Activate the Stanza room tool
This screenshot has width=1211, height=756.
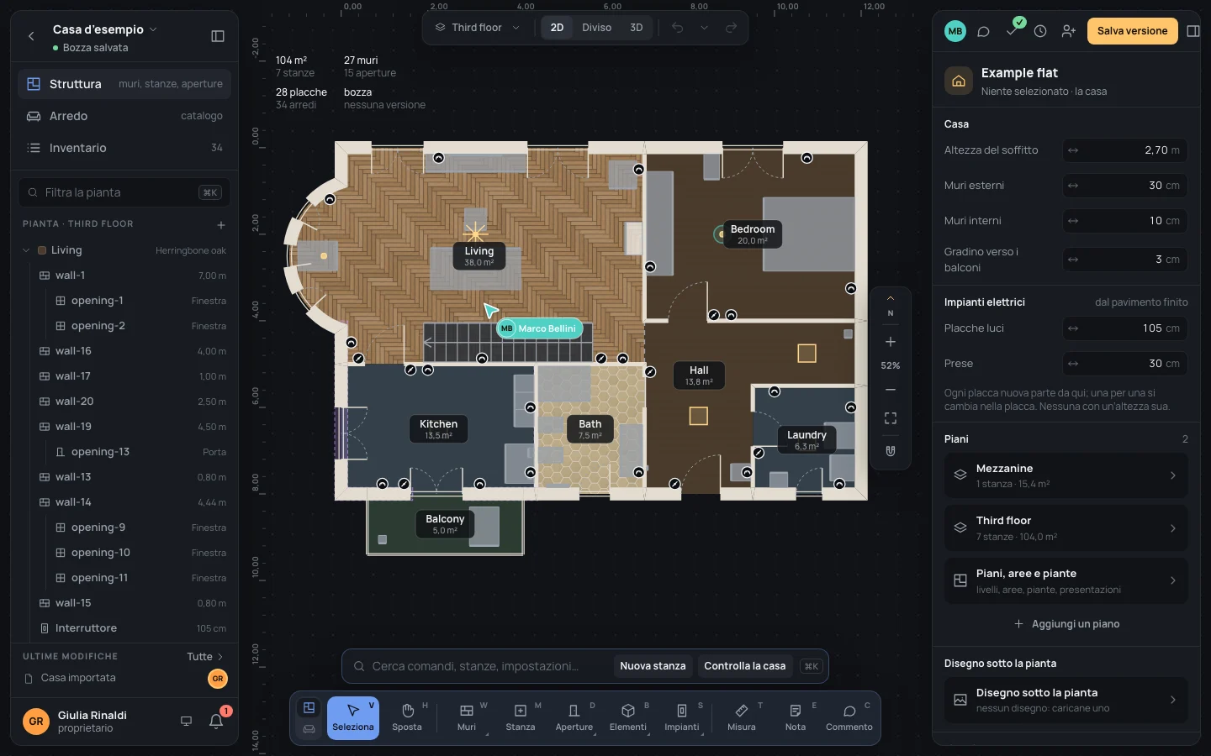[521, 718]
